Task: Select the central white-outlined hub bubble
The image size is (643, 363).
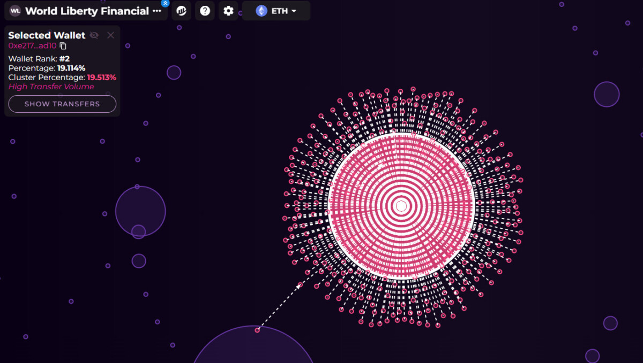Action: (x=401, y=206)
